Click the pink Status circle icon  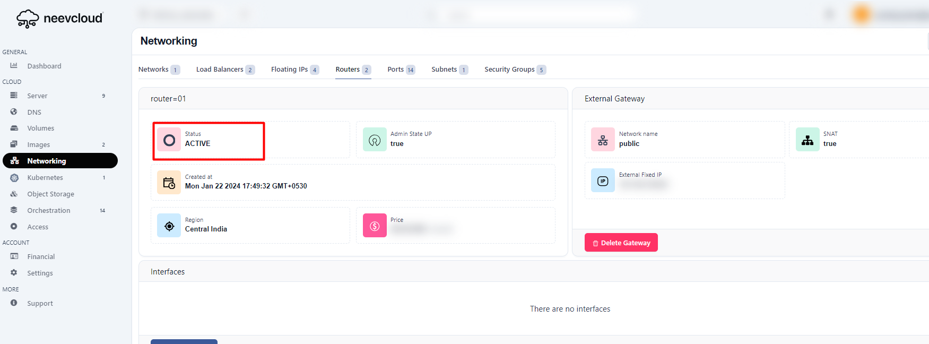[169, 140]
